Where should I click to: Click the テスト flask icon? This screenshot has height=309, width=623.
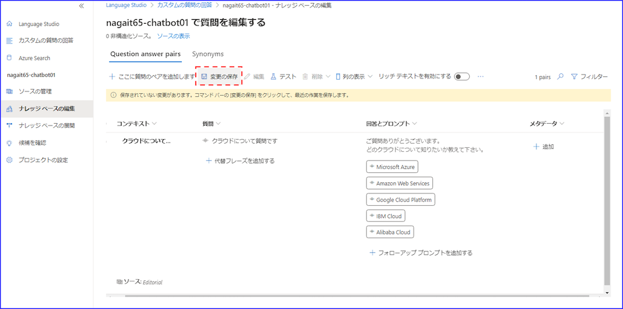pyautogui.click(x=273, y=76)
